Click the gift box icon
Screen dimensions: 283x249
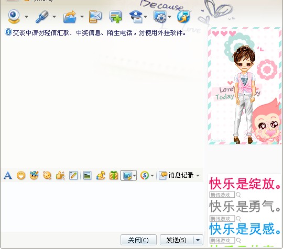click(x=114, y=175)
